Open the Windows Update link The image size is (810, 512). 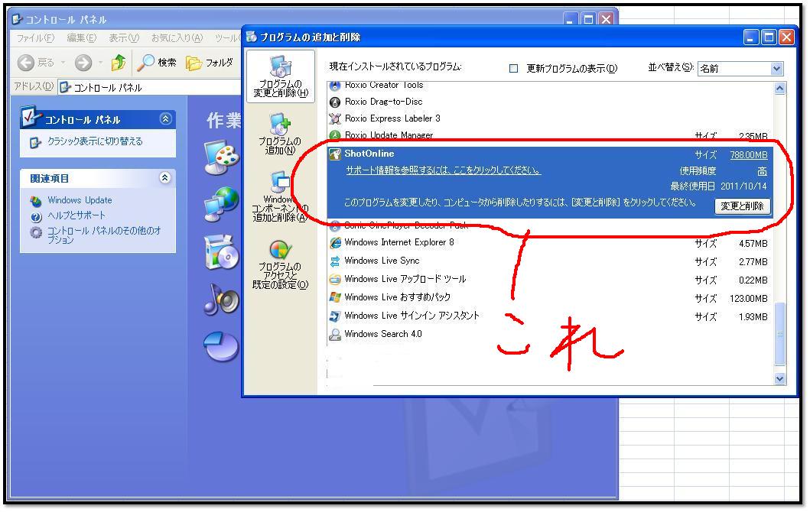[80, 200]
